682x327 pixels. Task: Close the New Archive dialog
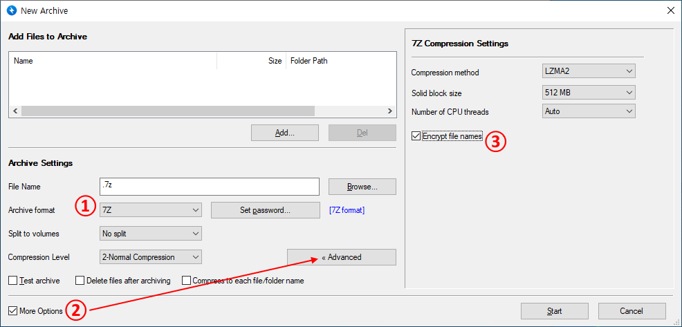pos(670,11)
